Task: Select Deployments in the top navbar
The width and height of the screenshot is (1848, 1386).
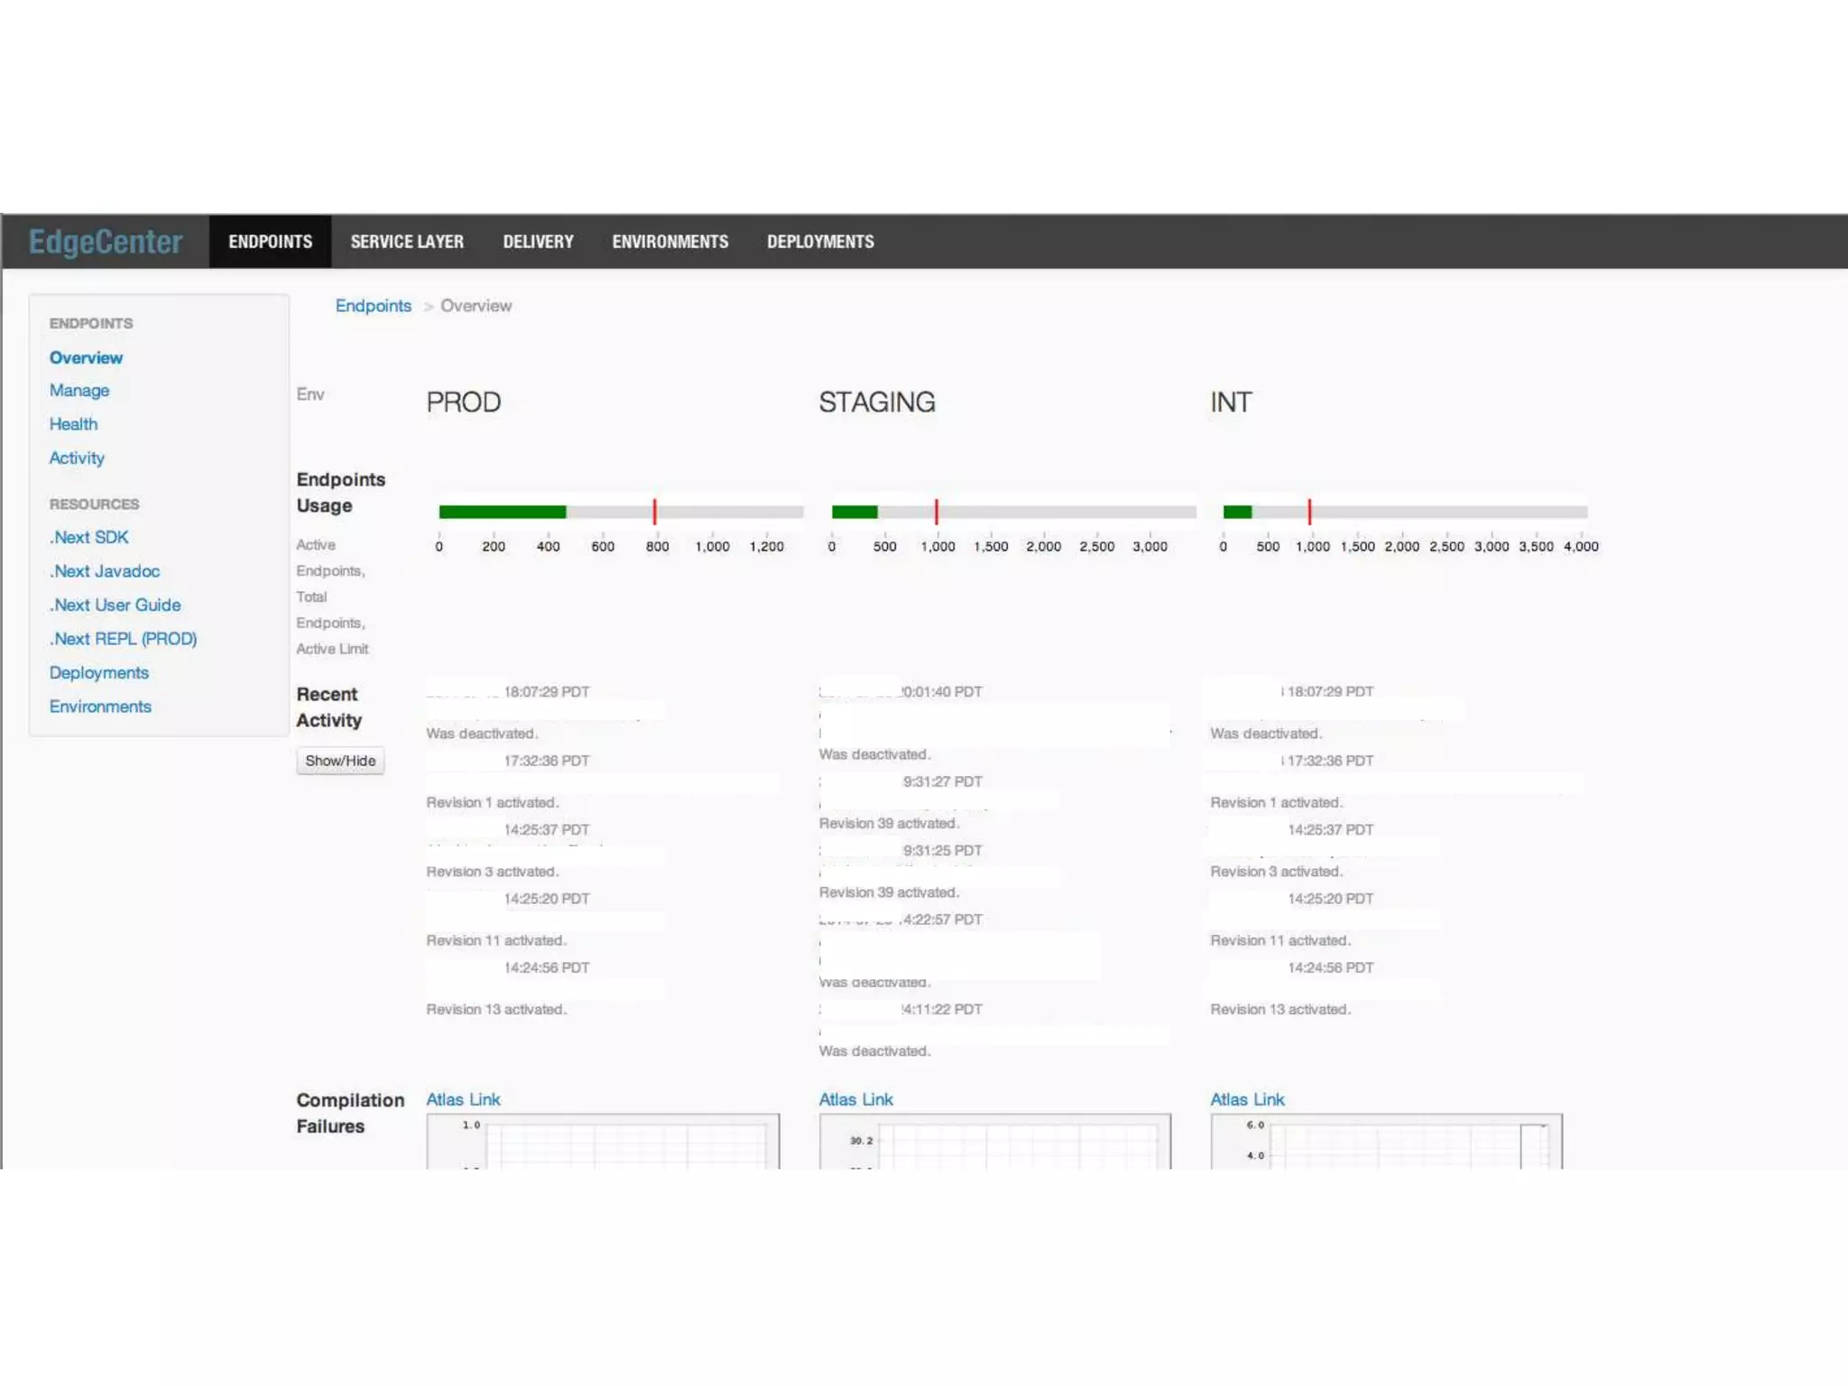Action: pyautogui.click(x=820, y=242)
